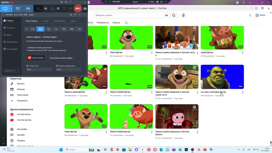Screen dimensions: 272x153
Task: Select the Начало работы tab
Action: [x=31, y=21]
